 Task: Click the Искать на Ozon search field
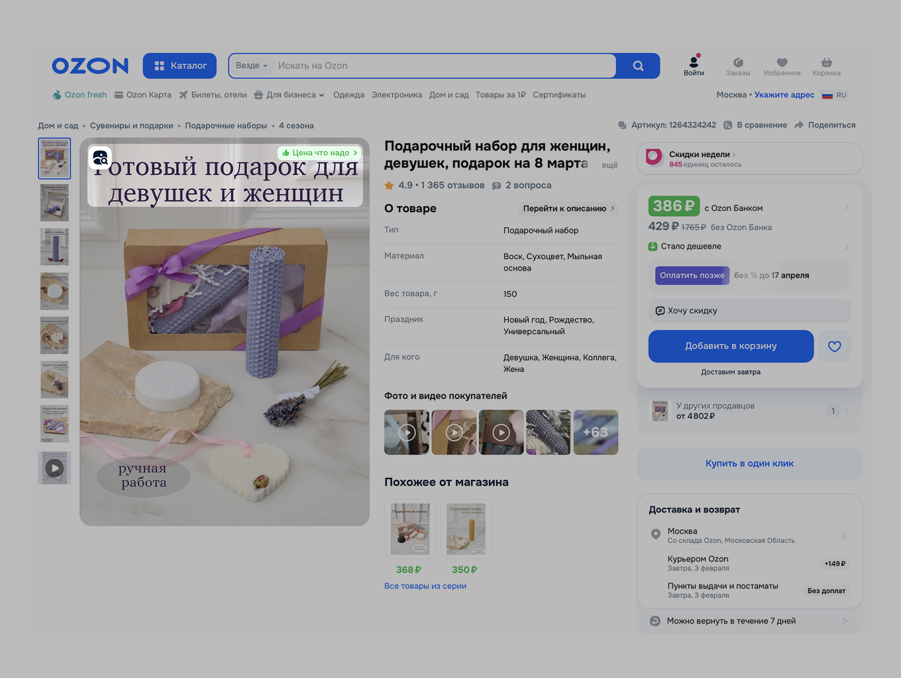click(444, 66)
